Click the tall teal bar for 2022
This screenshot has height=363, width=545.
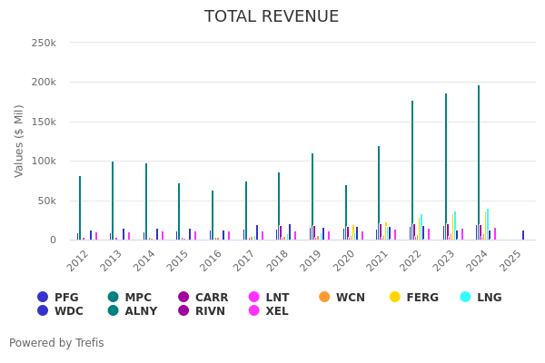[411, 171]
